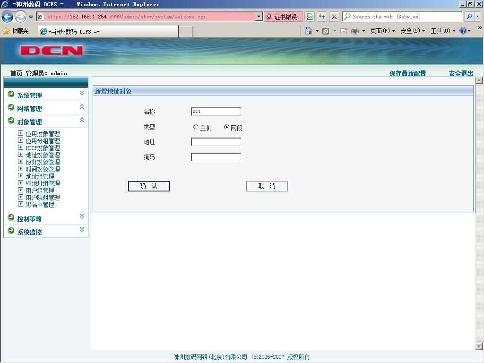
Task: Click the green icon beside 控制策略
Action: 11,217
